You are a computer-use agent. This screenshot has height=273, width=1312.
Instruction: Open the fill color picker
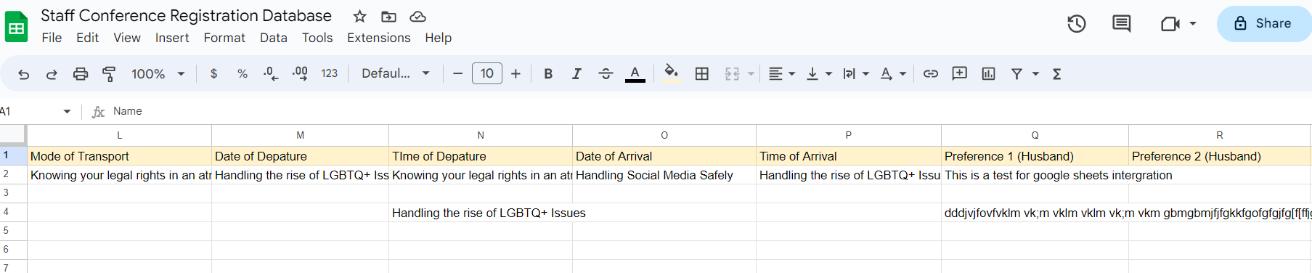672,73
